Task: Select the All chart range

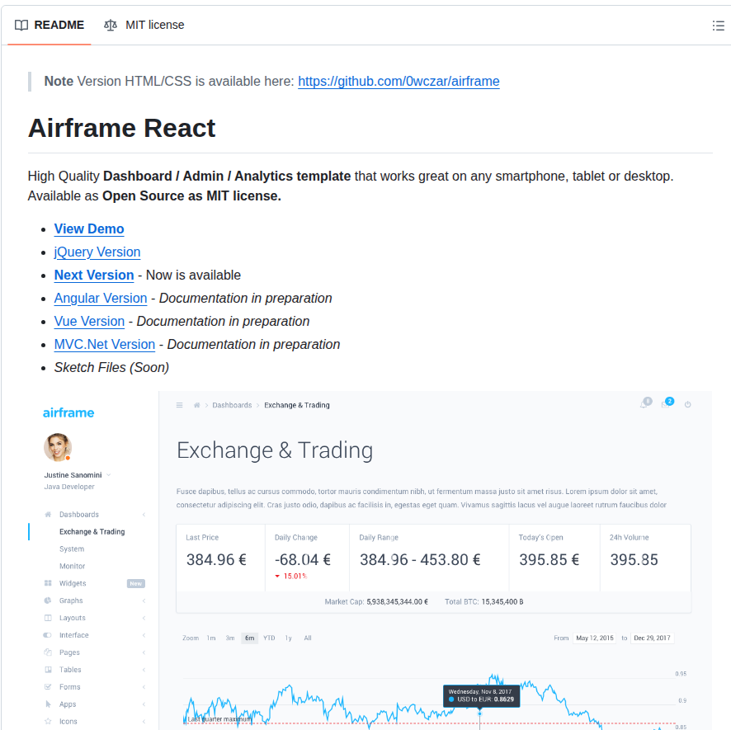Action: [x=307, y=638]
